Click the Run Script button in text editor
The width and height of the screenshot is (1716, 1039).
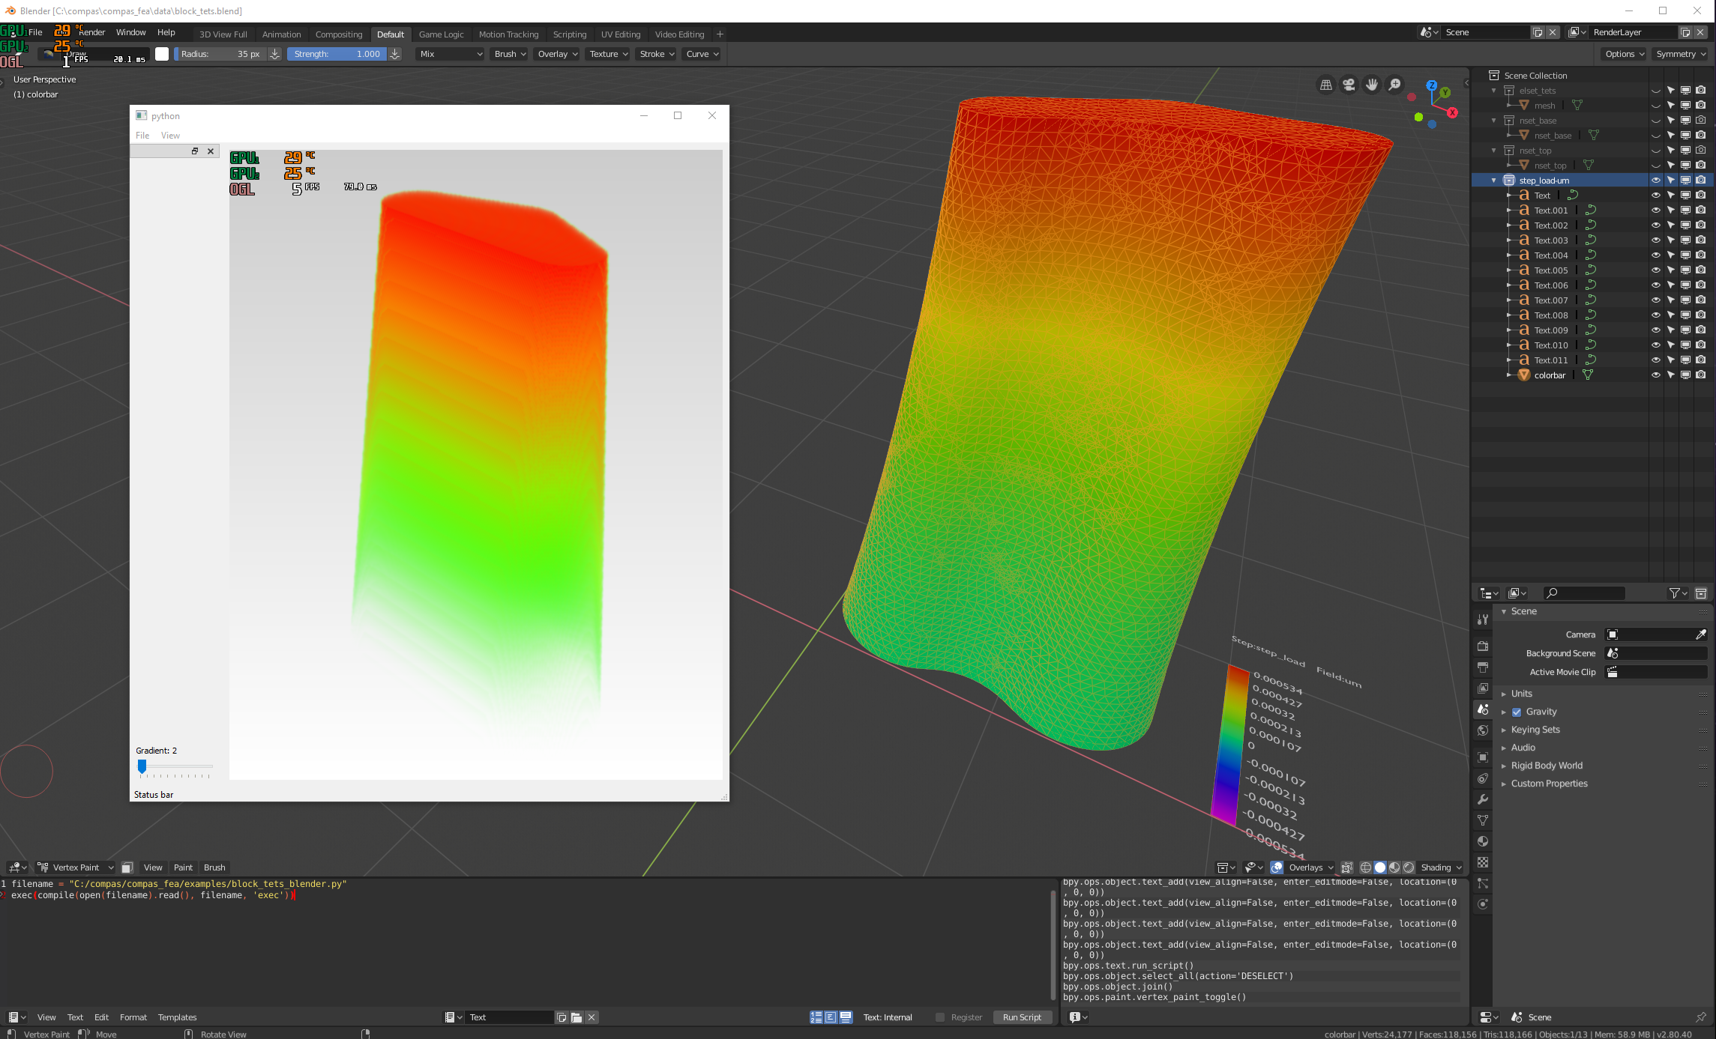1021,1017
